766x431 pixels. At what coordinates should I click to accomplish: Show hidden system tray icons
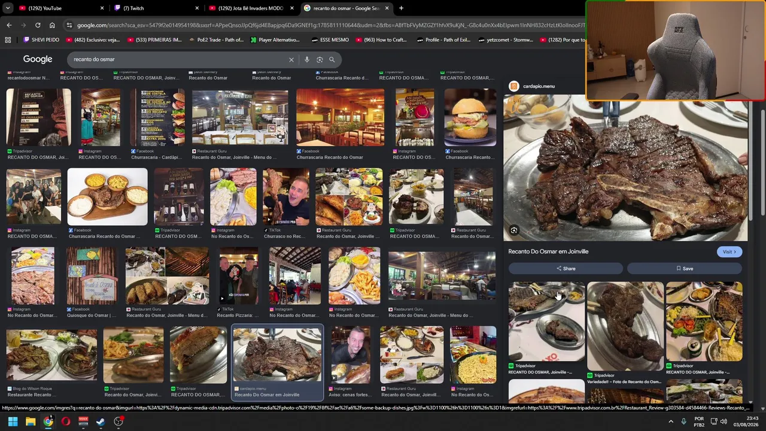[670, 421]
